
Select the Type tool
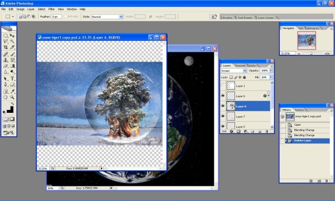tap(12, 79)
